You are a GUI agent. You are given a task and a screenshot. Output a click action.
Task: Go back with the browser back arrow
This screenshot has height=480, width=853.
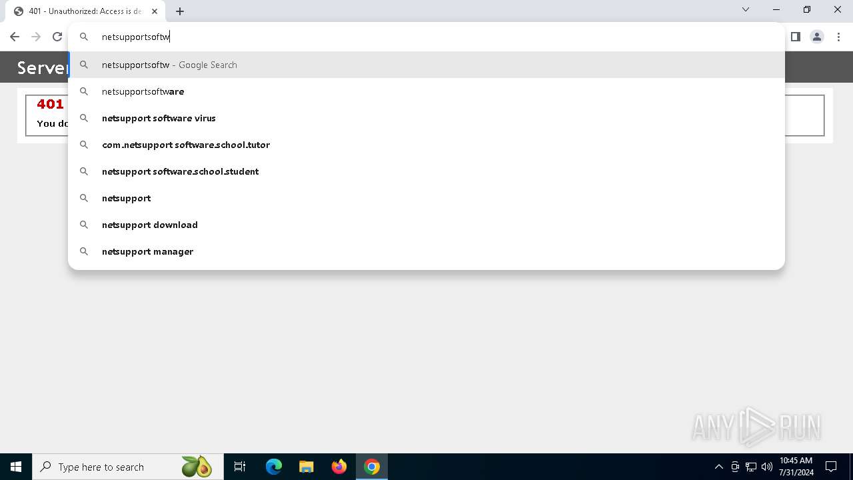pyautogui.click(x=15, y=37)
